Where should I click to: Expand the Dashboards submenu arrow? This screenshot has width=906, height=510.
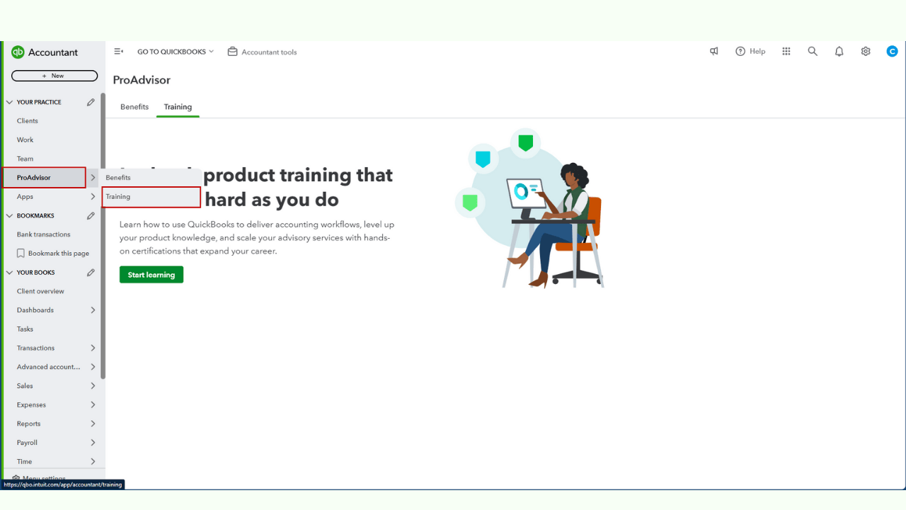coord(93,310)
